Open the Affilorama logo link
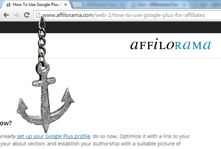Image resolution: width=221 pixels, height=149 pixels. pos(171,44)
